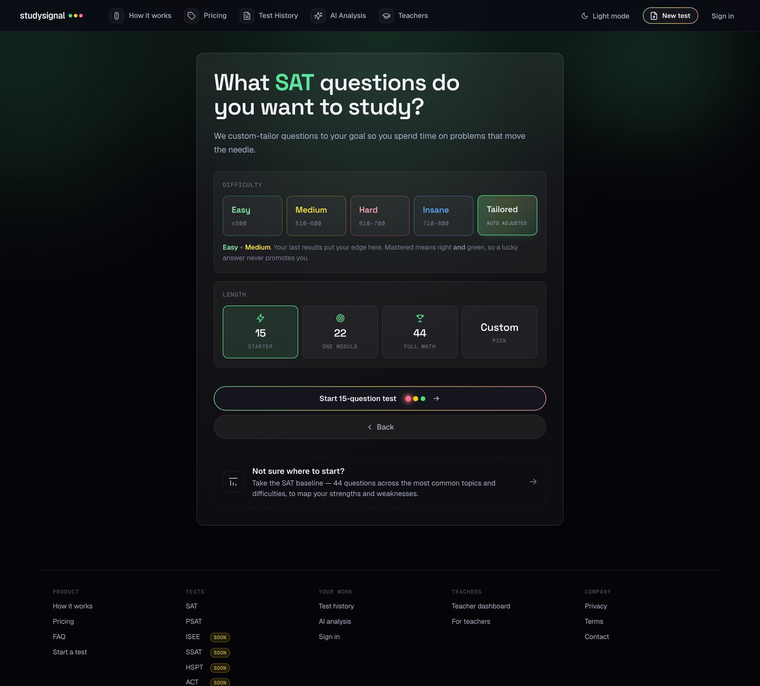Click SOON badge beside SSAT
The image size is (760, 686).
(x=220, y=653)
